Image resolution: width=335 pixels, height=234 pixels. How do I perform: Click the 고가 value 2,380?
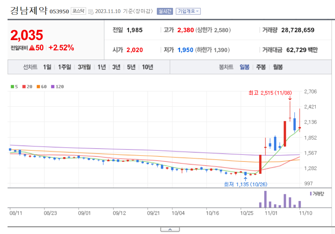[185, 30]
